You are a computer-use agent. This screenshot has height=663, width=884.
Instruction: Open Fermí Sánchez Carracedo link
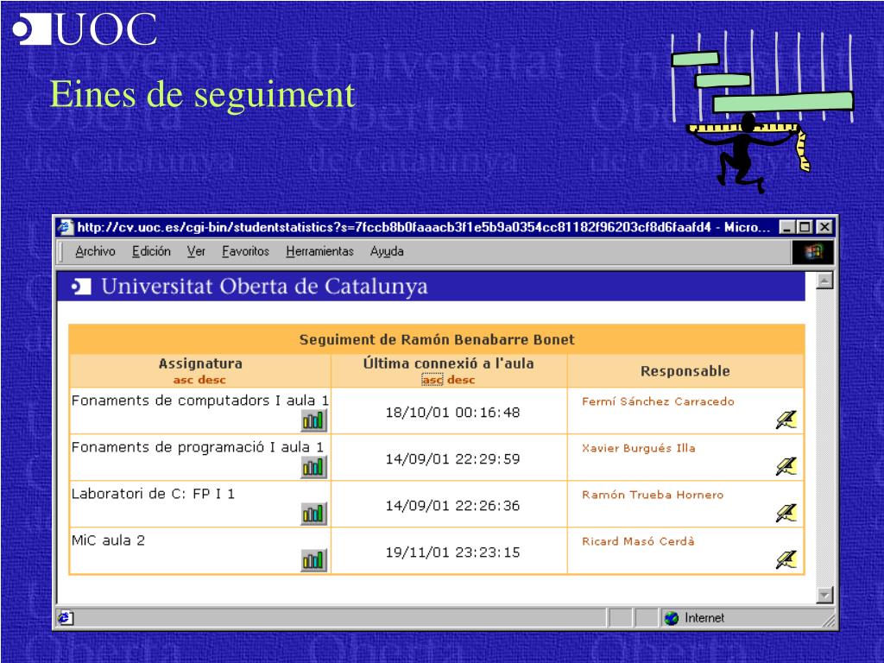[658, 401]
